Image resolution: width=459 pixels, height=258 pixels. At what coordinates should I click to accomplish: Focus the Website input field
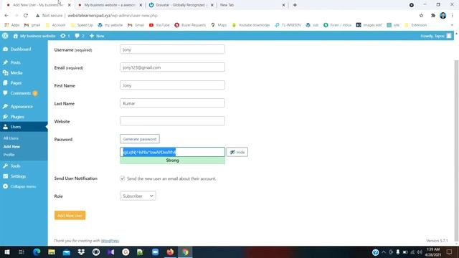(x=172, y=121)
